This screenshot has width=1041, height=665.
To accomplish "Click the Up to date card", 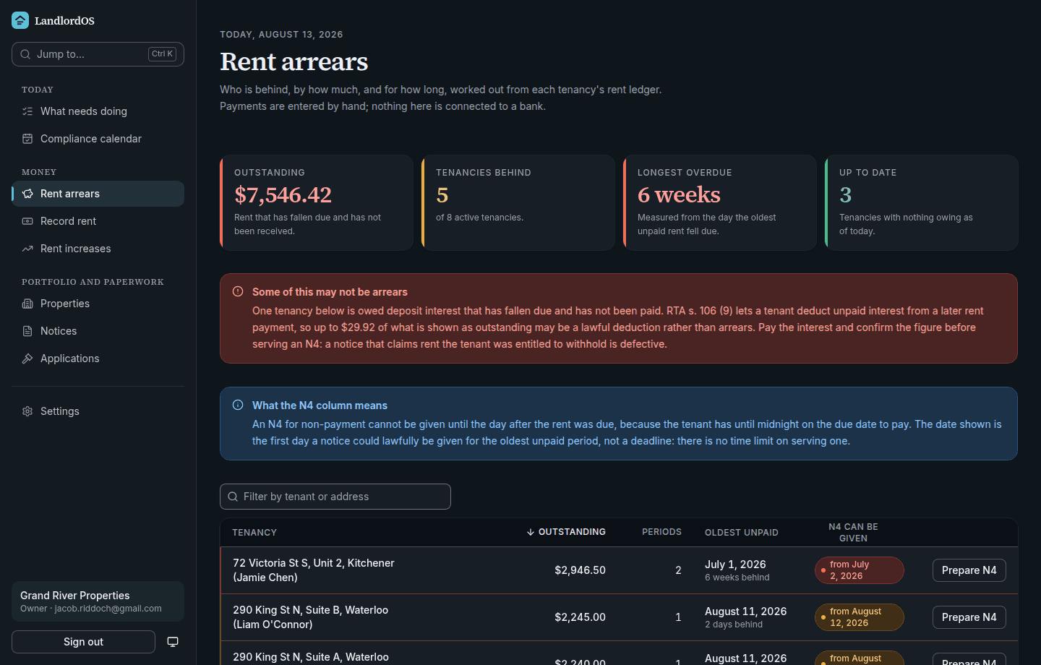I will [x=922, y=203].
